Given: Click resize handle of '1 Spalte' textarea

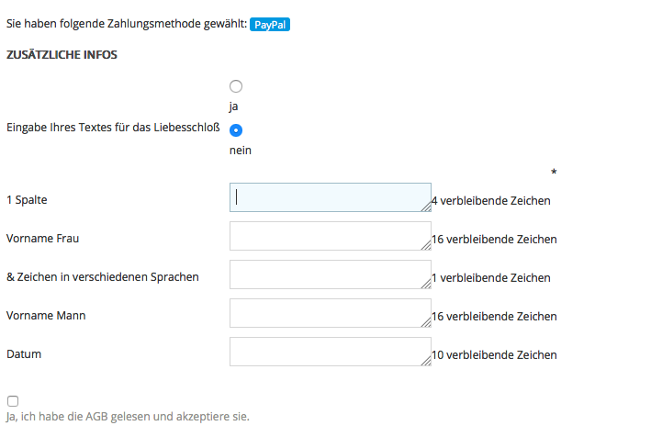Looking at the screenshot, I should point(426,207).
